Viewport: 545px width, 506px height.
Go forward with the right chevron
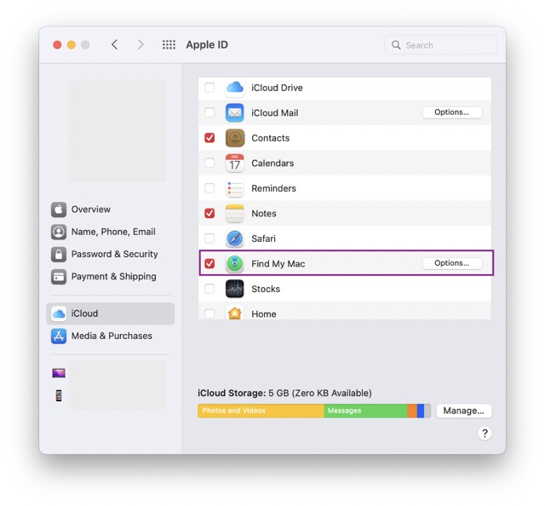click(140, 44)
